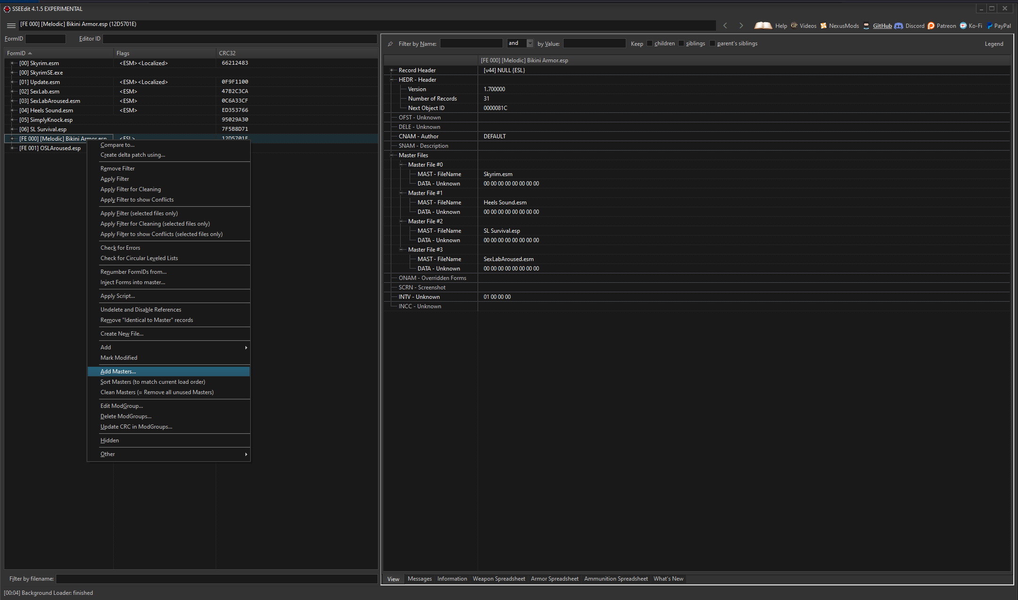Expand the [04] Heels Sound.esm node
1018x600 pixels.
tap(12, 110)
